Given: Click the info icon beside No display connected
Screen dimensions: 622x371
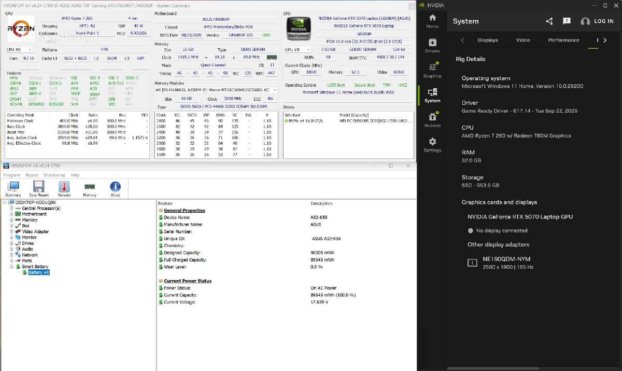Looking at the screenshot, I should pos(471,230).
